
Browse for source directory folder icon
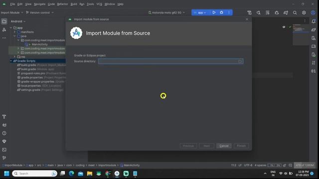click(x=240, y=61)
